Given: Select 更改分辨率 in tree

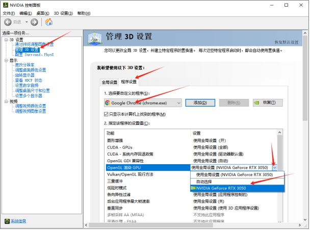Looking at the screenshot, I should click(24, 65).
